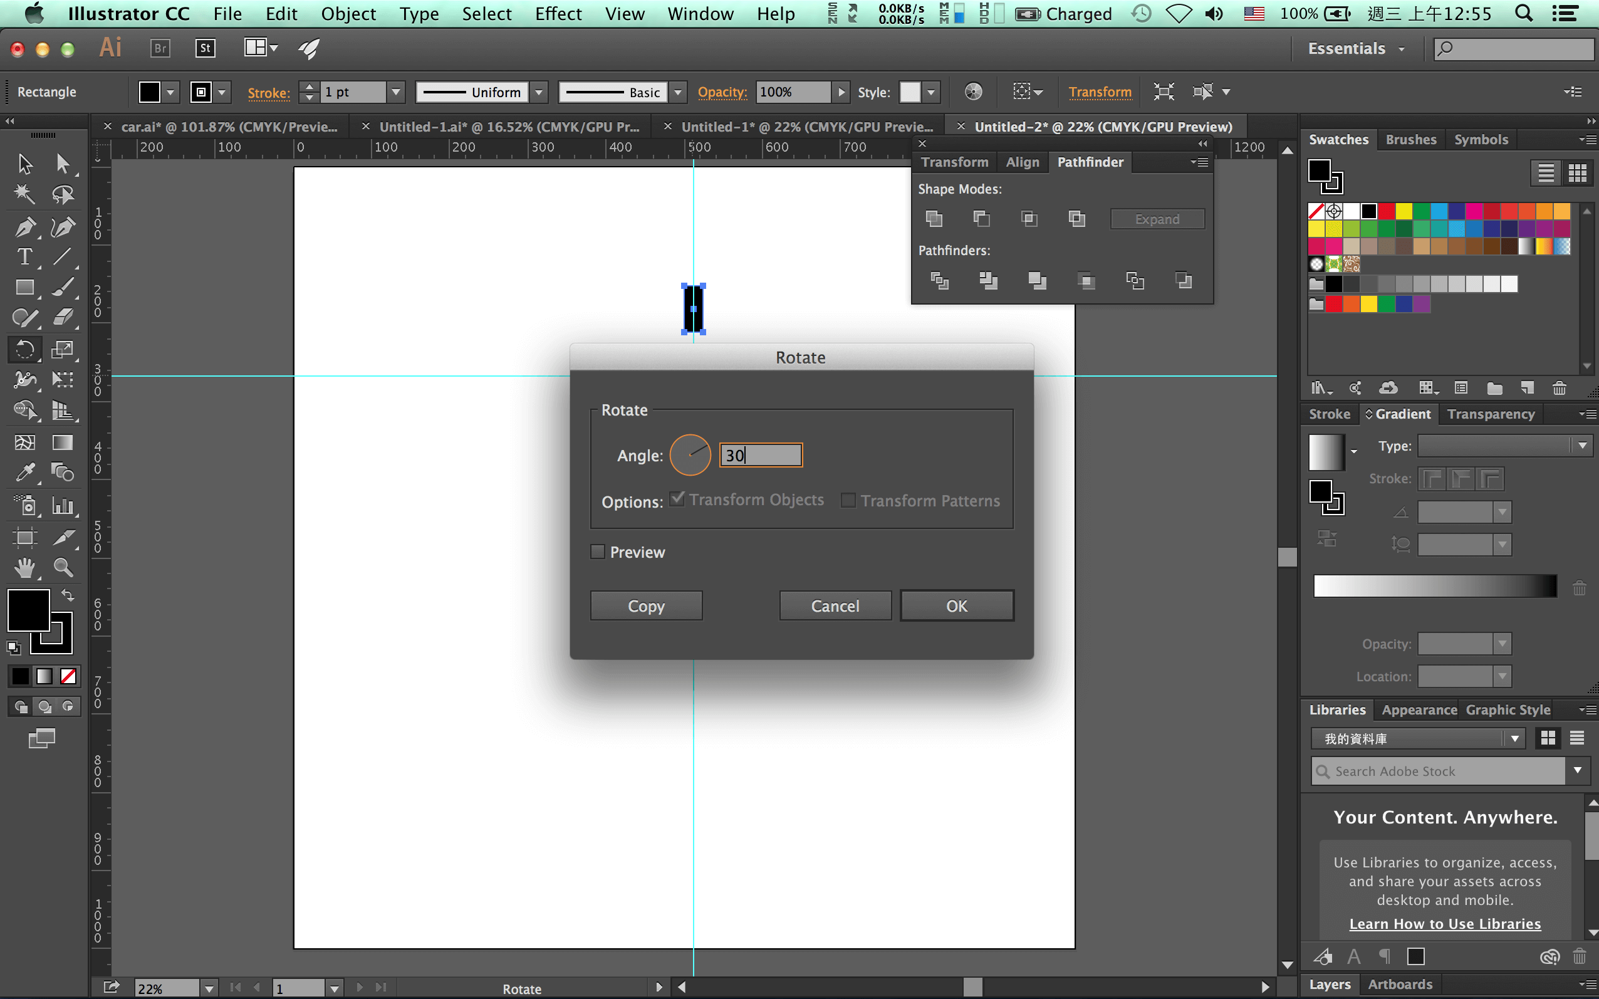Expand the Opacity slider arrow
Image resolution: width=1599 pixels, height=999 pixels.
click(x=841, y=92)
